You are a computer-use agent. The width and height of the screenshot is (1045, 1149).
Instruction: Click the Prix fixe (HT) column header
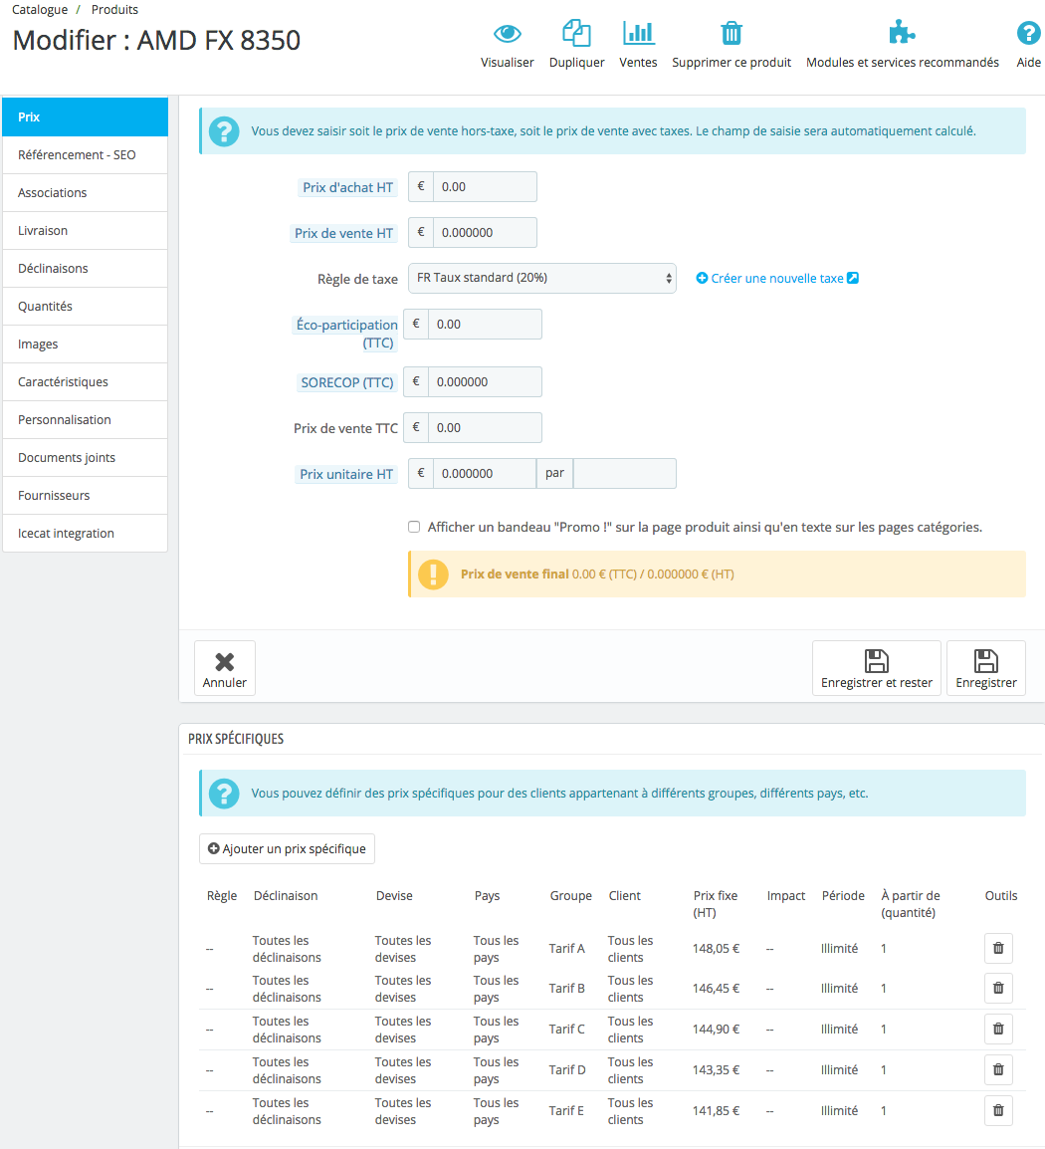tap(716, 904)
